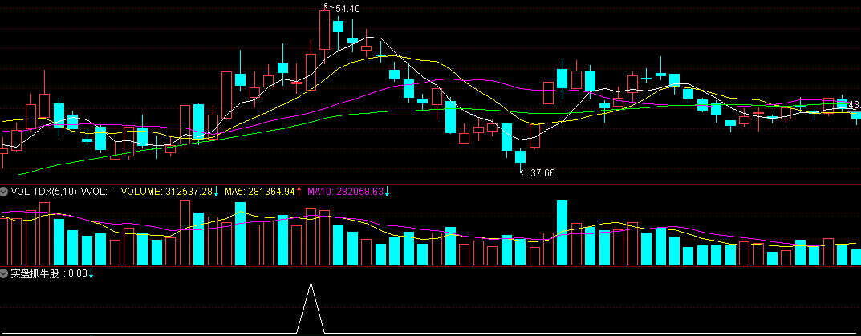The image size is (861, 336).
Task: Click the cyan down arrow beside MA10 value
Action: pyautogui.click(x=387, y=192)
